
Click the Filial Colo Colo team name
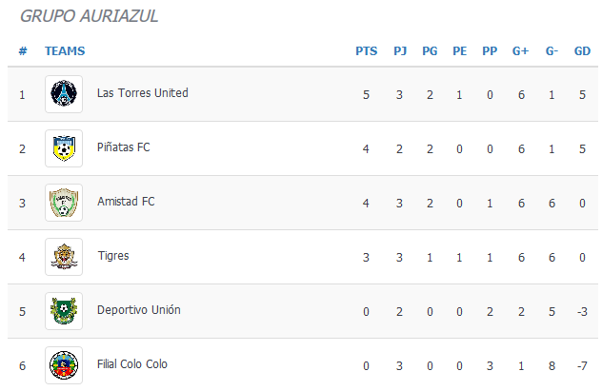(x=132, y=364)
